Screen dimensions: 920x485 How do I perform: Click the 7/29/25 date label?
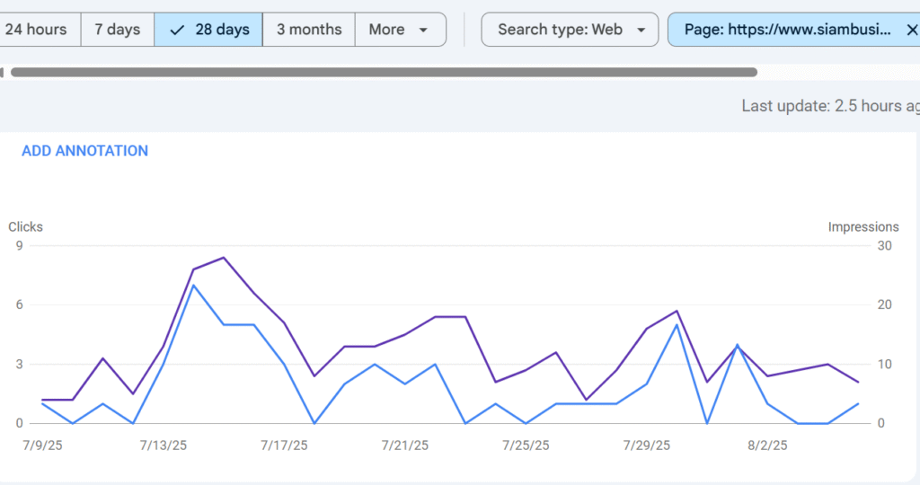647,445
